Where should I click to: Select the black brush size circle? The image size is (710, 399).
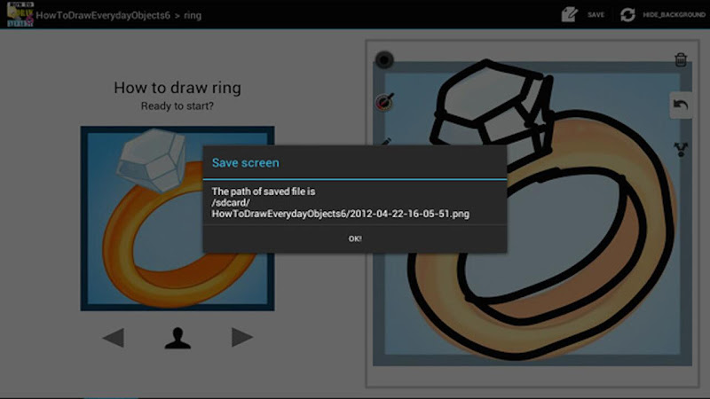pos(384,59)
